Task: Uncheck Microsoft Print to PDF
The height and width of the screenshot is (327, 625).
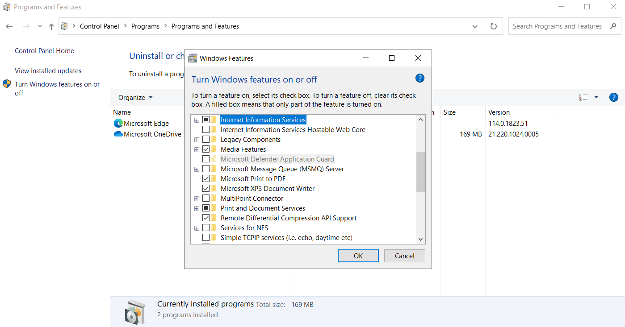Action: pyautogui.click(x=206, y=179)
